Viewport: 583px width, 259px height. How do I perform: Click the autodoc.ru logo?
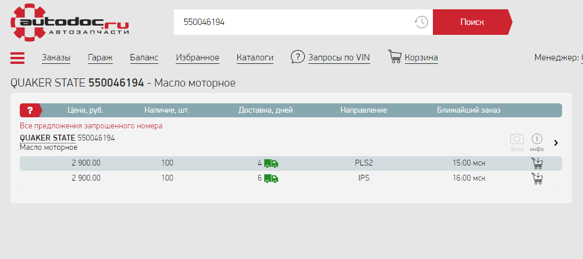[69, 22]
